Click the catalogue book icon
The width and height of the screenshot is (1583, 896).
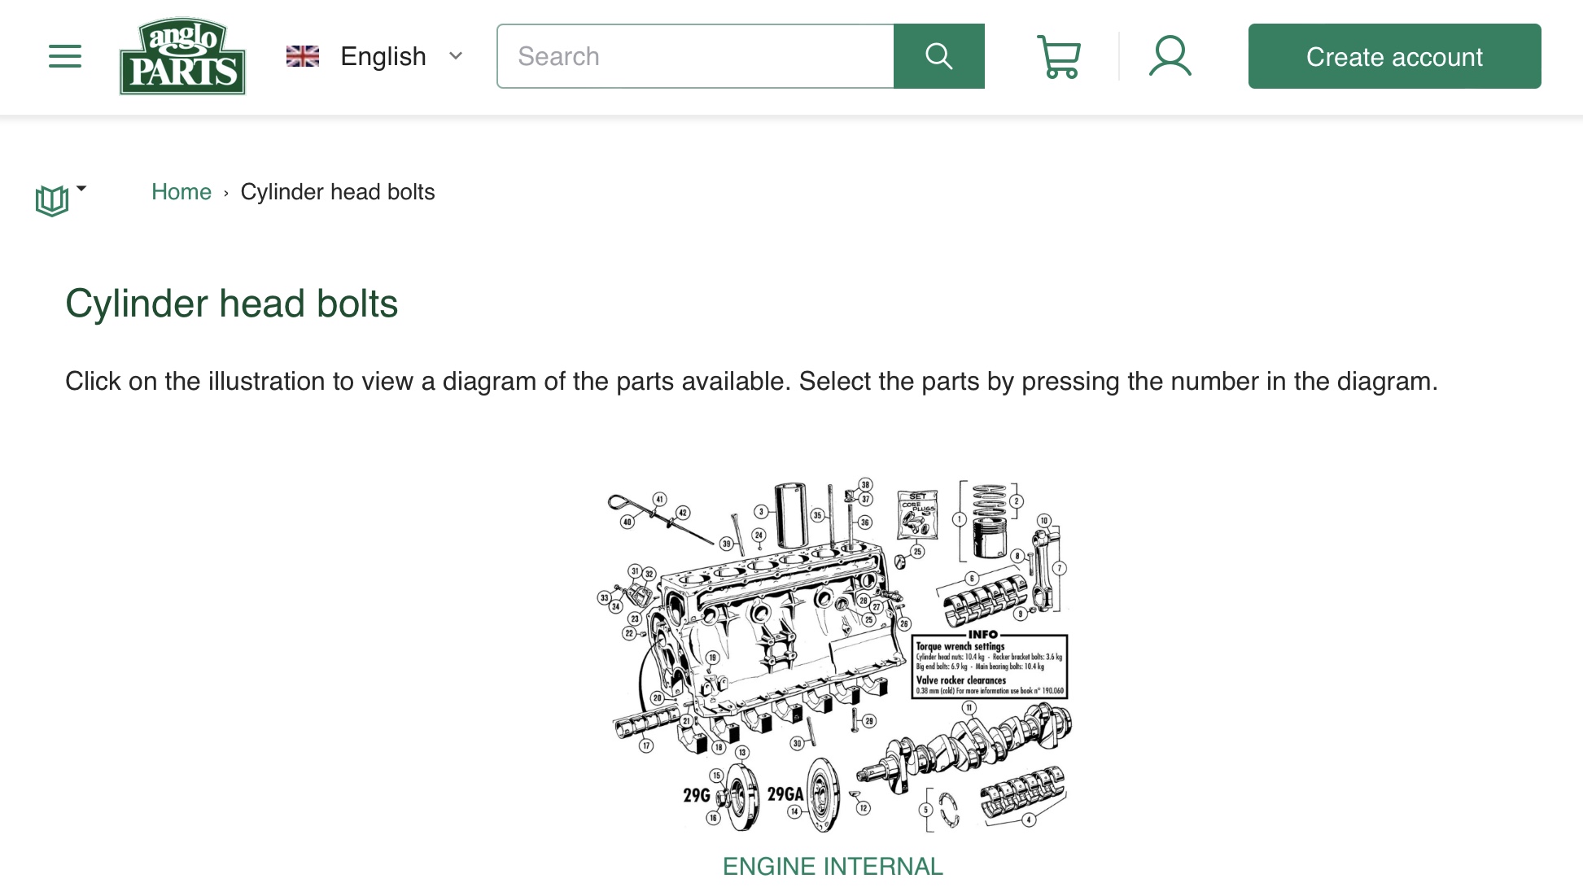point(51,200)
